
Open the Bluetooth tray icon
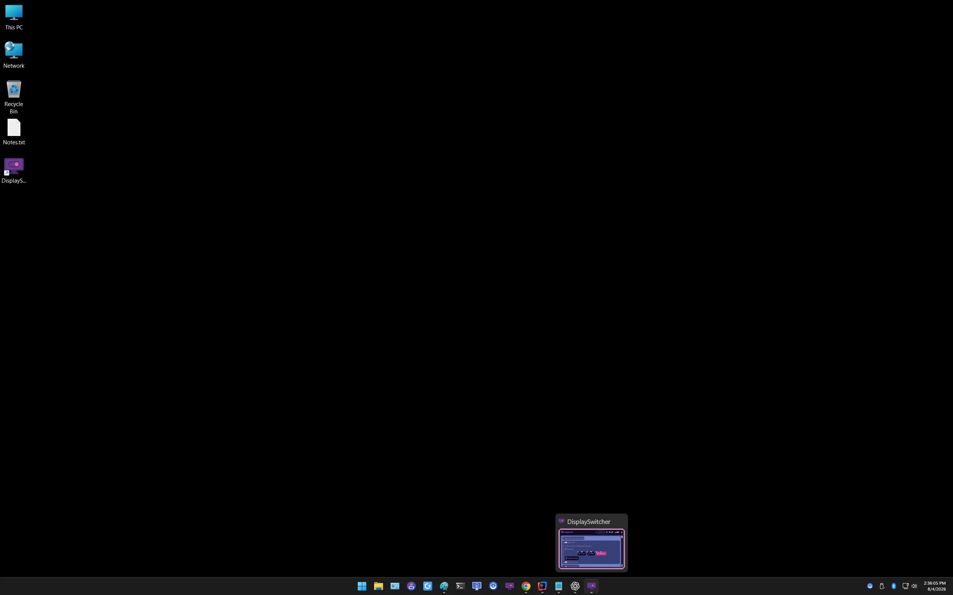point(893,586)
